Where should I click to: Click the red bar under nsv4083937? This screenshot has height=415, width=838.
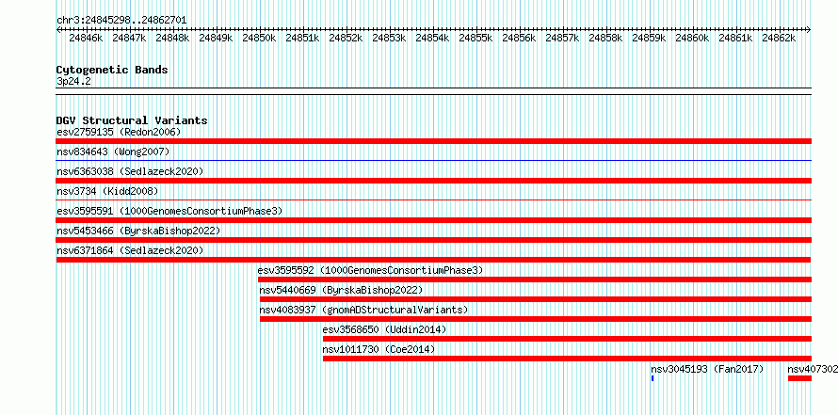coord(536,319)
